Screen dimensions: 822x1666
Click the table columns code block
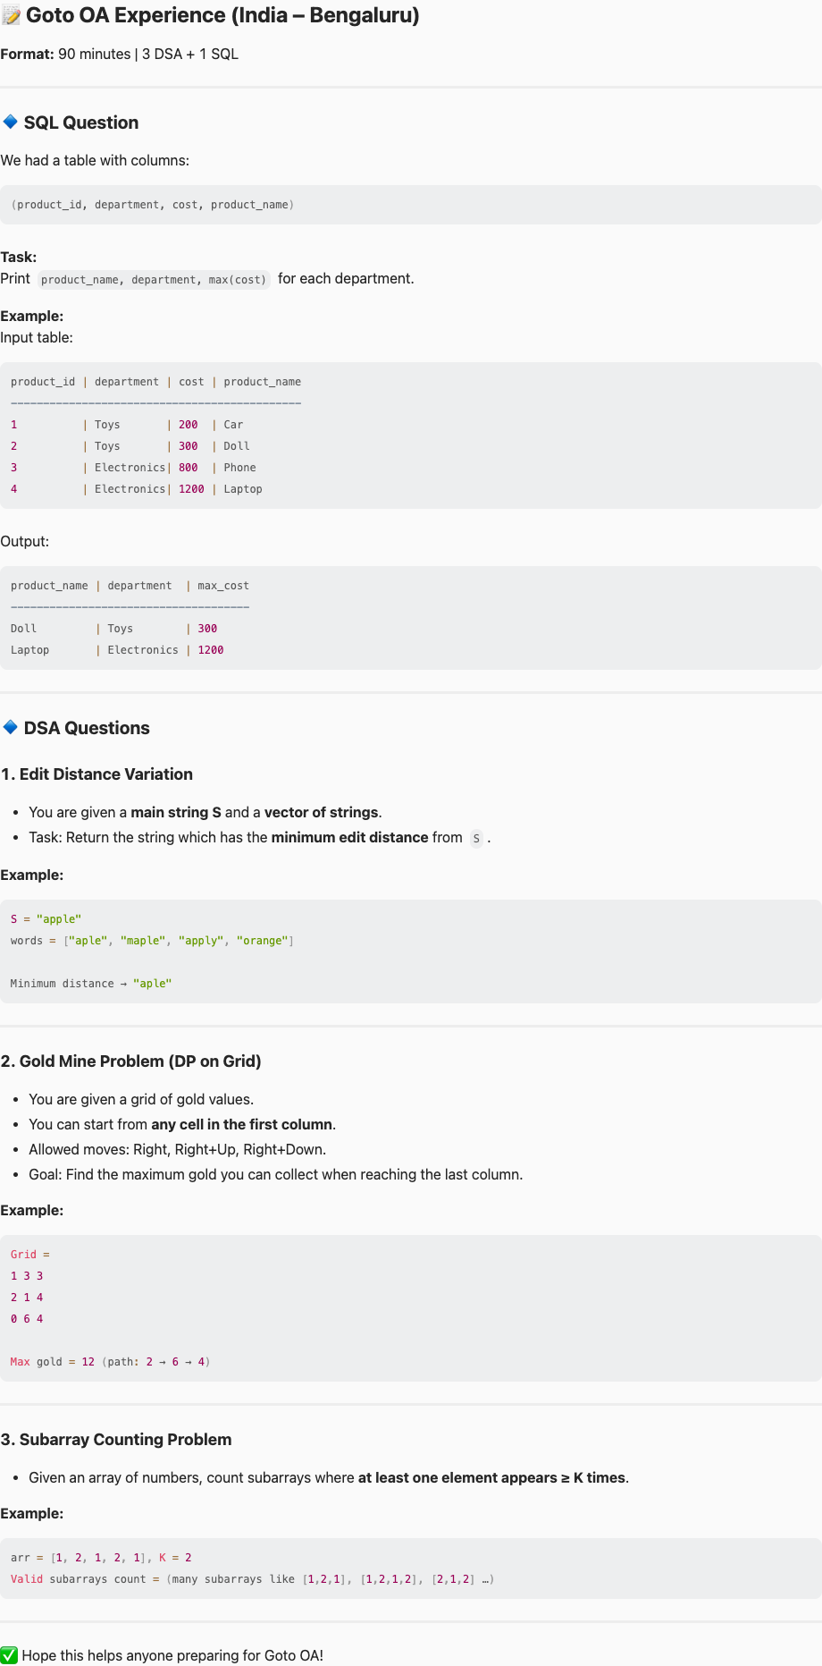pos(411,205)
